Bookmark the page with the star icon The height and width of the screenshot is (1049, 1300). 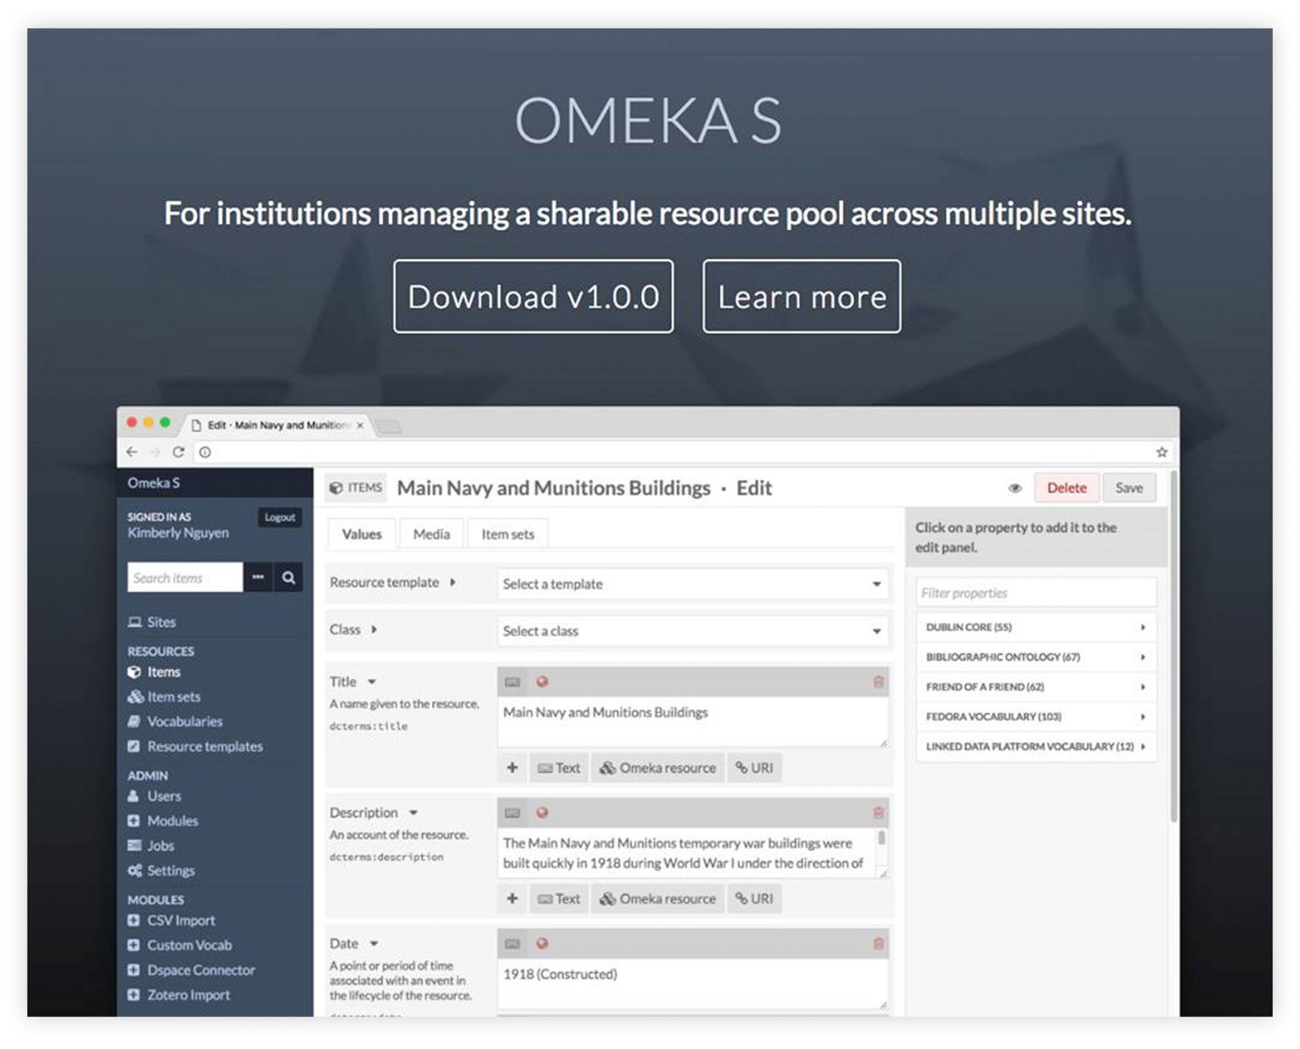pos(1161,452)
